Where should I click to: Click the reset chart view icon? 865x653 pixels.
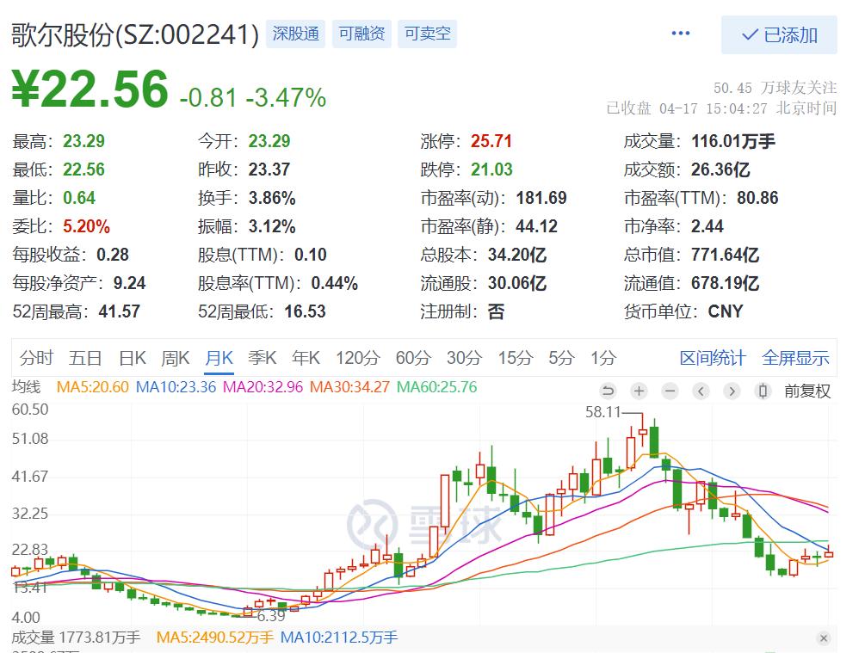click(608, 391)
